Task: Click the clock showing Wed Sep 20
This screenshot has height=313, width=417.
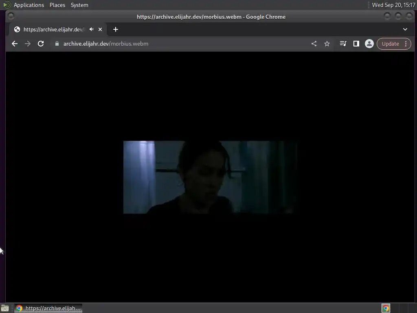Action: (394, 5)
